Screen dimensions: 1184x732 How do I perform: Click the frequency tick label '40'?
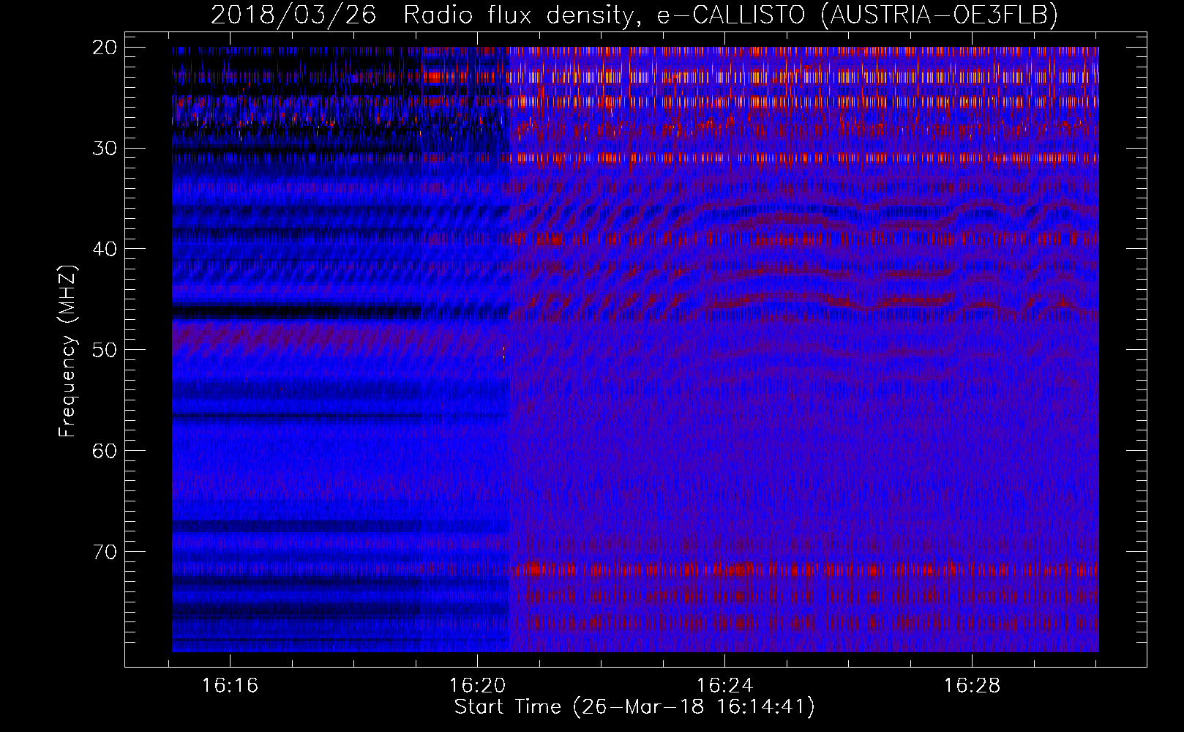pos(106,249)
